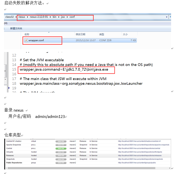Select the 3rd party repository name
190x174 pixels.
pos(10,152)
